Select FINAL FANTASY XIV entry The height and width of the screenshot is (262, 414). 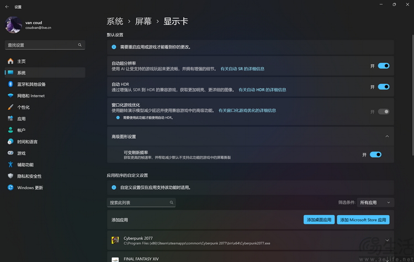(x=251, y=257)
